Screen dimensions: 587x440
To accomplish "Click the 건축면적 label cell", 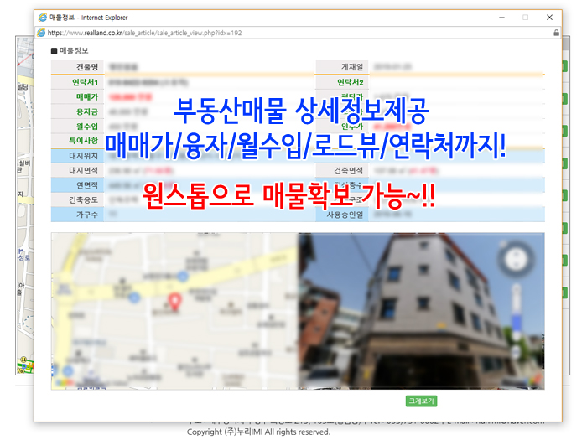I will point(342,171).
